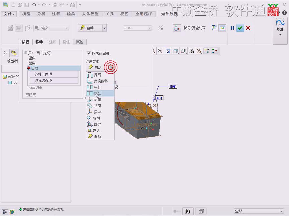
Task: Toggle the 3D dragger icon
Action: click(177, 28)
